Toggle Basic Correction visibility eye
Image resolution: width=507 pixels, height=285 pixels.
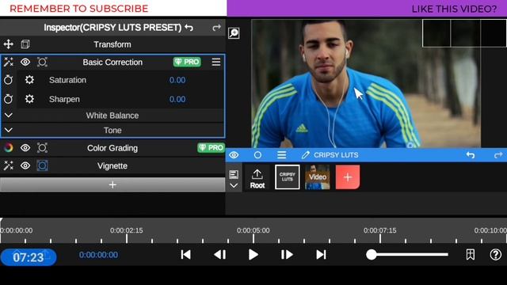click(x=25, y=62)
